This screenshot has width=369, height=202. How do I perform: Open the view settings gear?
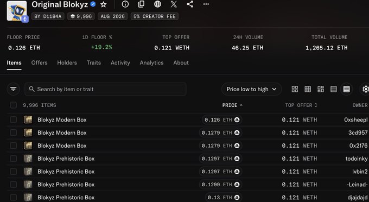click(x=365, y=89)
